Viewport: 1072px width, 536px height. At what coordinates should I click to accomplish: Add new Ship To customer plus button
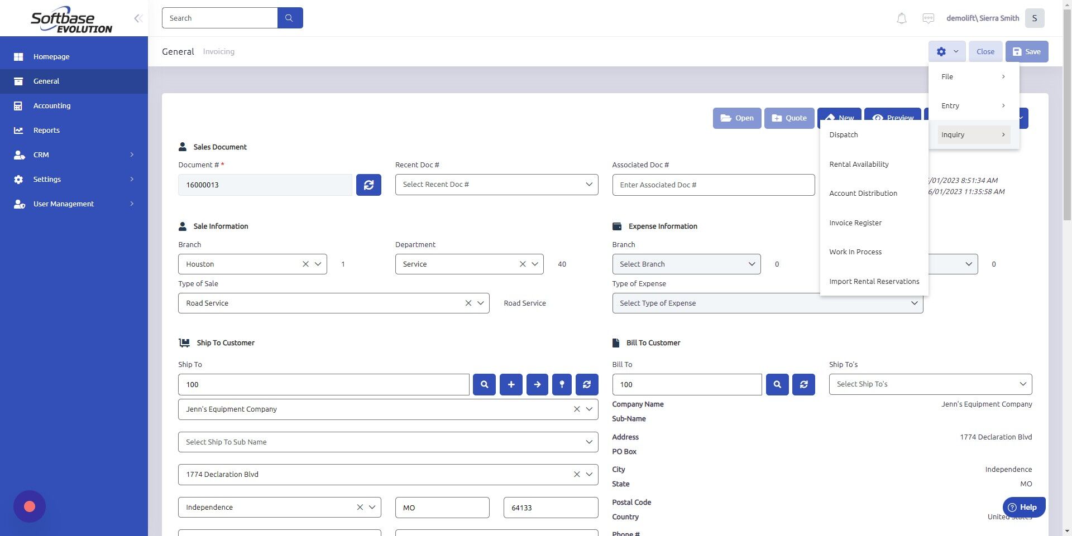[511, 384]
